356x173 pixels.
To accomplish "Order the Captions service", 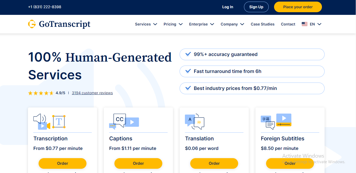I will 138,163.
